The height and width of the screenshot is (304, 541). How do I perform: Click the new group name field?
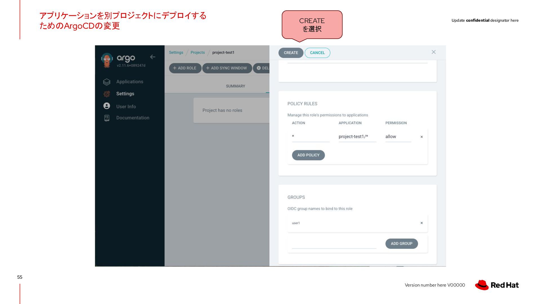(334, 244)
